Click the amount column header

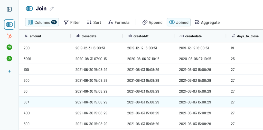[x=35, y=36]
